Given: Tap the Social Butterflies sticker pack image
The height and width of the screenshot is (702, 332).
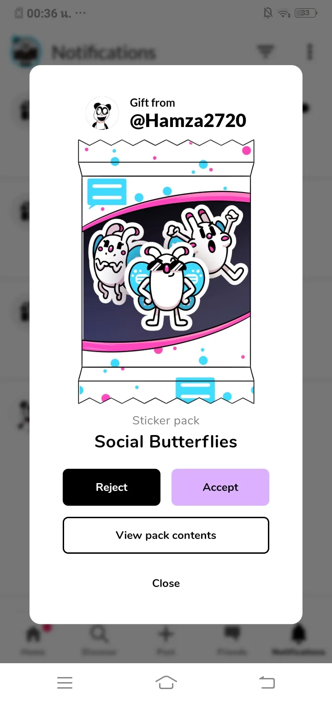Looking at the screenshot, I should click(x=166, y=272).
